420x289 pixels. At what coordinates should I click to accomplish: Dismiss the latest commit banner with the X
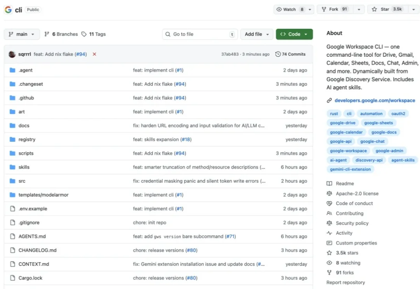click(94, 54)
